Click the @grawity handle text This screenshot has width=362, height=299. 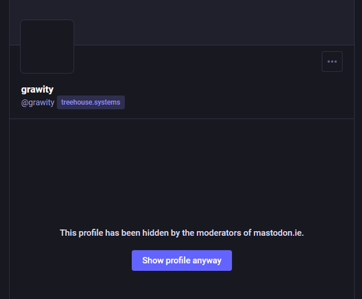(x=38, y=102)
